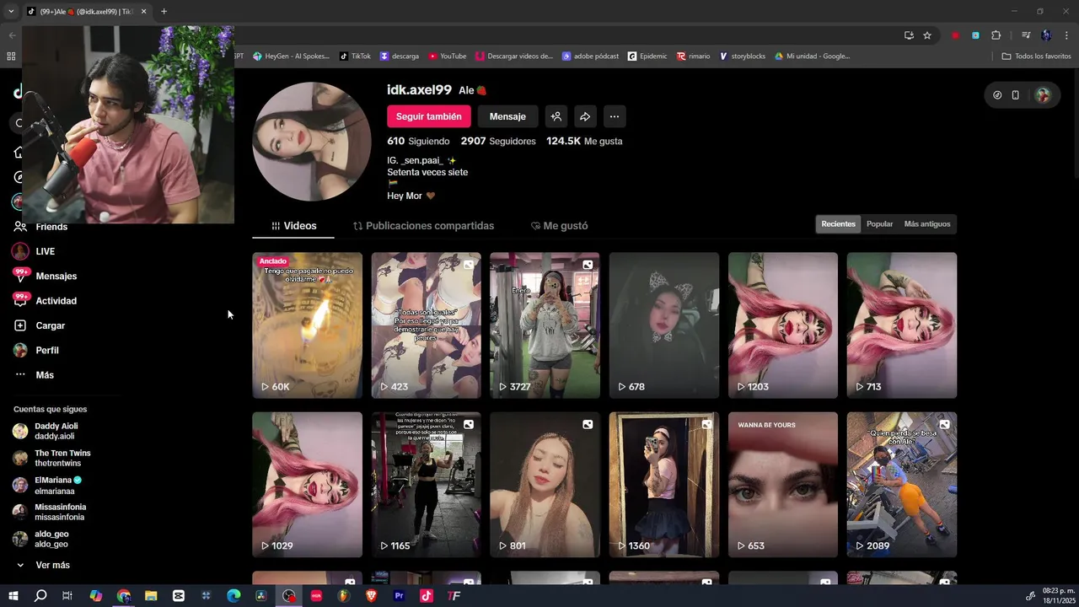Open Brave browser from the taskbar
Viewport: 1079px width, 607px height.
pos(372,596)
